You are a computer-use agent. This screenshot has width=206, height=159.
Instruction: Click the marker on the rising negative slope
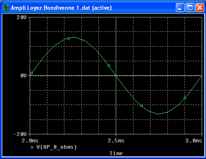(185, 98)
